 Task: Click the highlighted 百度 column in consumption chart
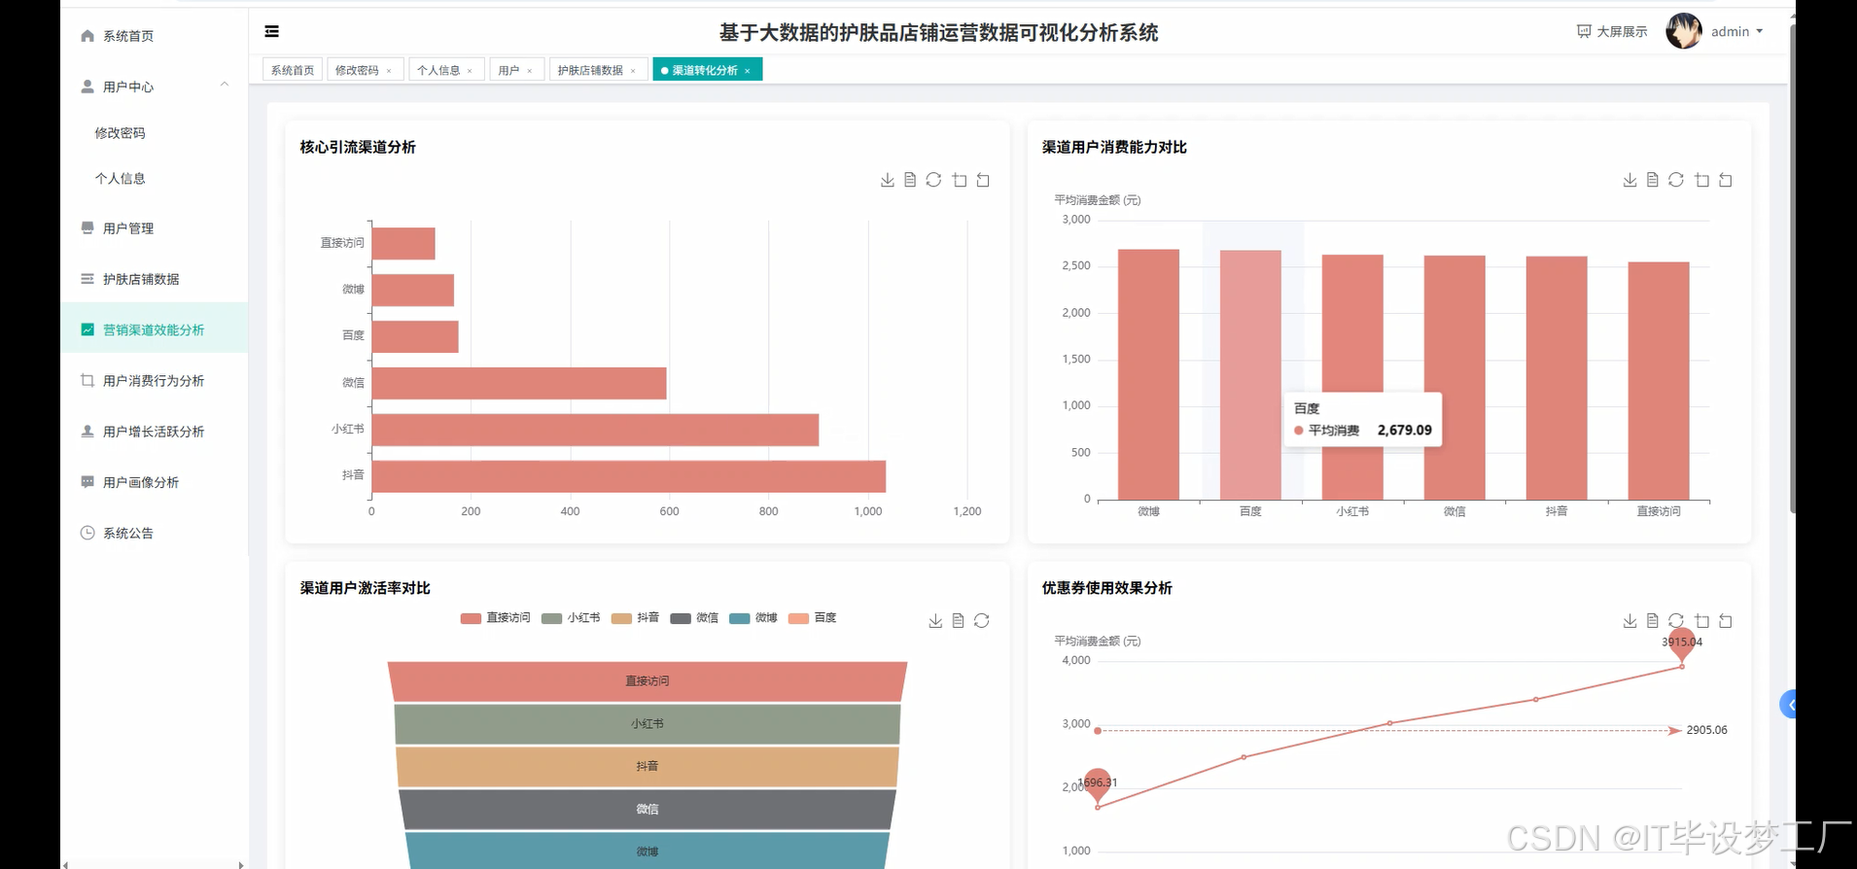(x=1250, y=375)
